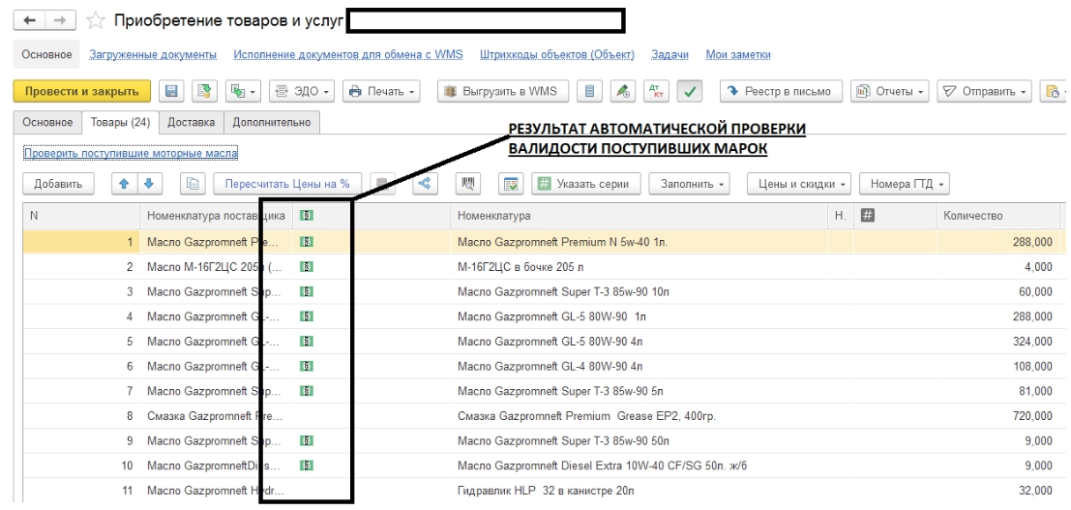This screenshot has width=1071, height=510.
Task: Click the green-check table icon before Указать серии
Action: click(510, 183)
